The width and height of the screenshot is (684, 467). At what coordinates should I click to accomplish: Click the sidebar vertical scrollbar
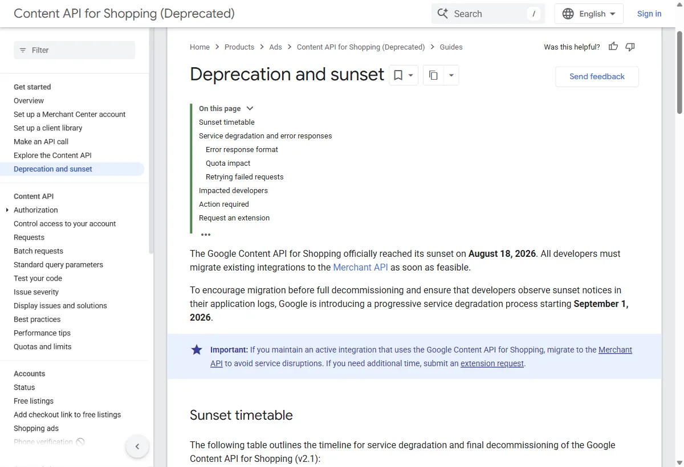point(151,141)
